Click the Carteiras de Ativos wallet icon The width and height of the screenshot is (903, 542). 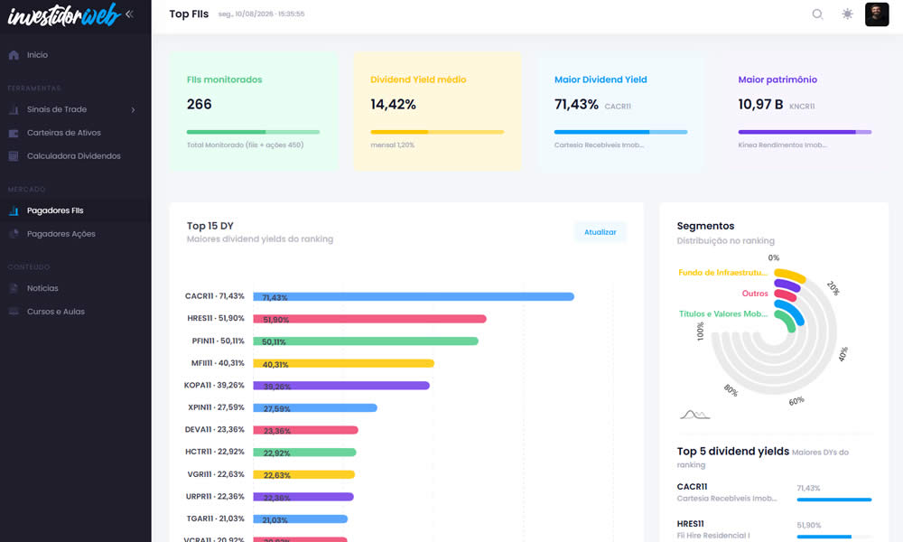pyautogui.click(x=14, y=133)
